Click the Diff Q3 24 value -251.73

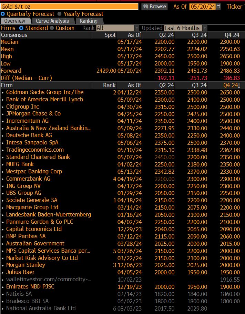197,78
